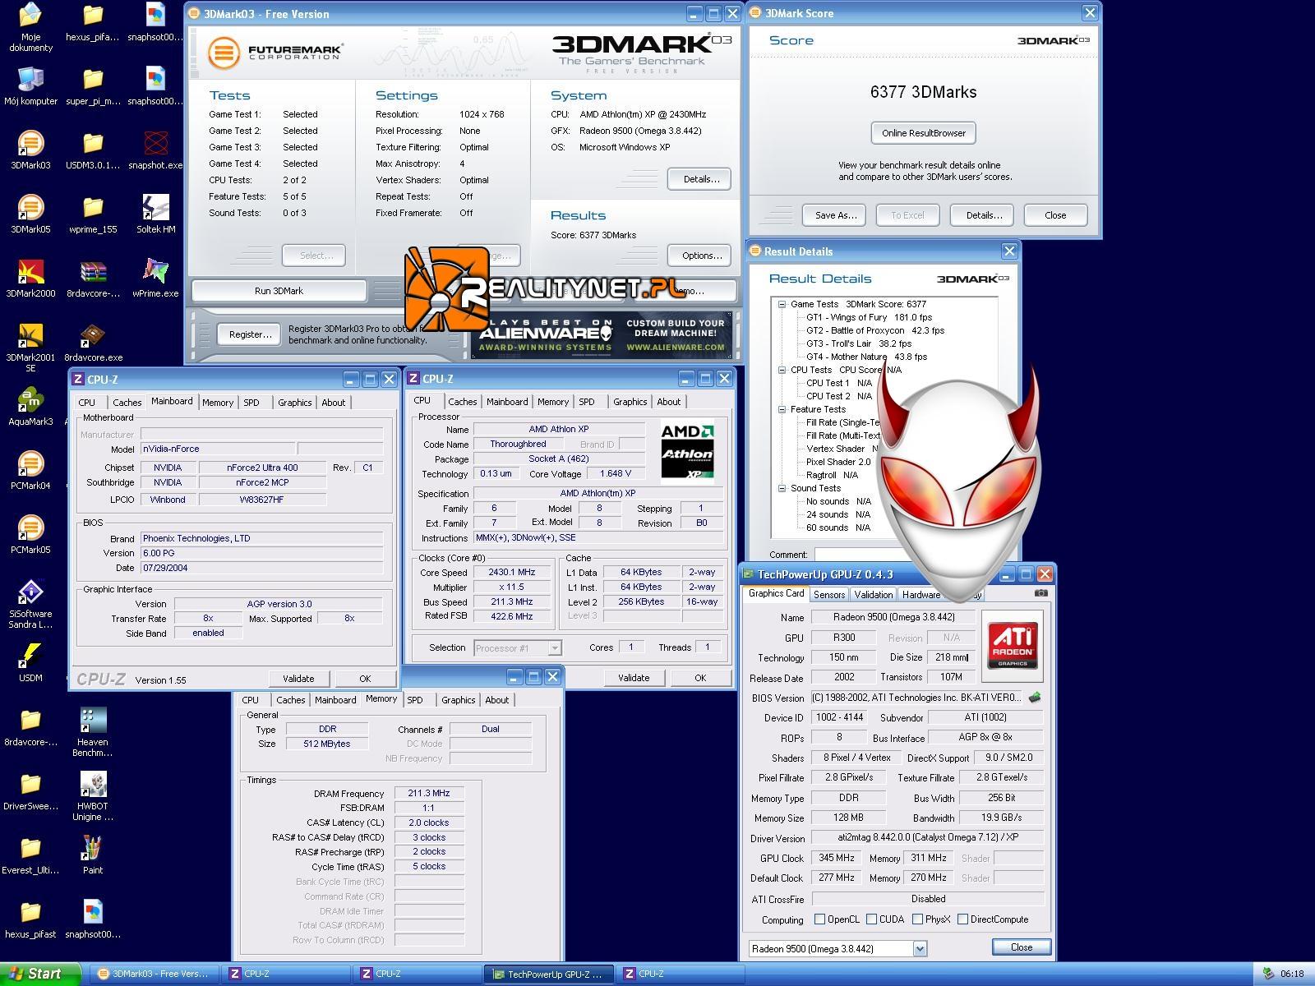Select GT4 - Mother Nature result row
Viewport: 1315px width, 986px height.
[866, 357]
